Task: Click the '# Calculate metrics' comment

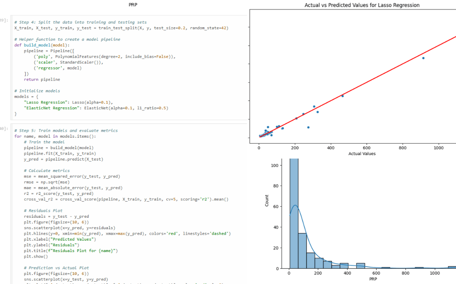Action: [x=47, y=170]
